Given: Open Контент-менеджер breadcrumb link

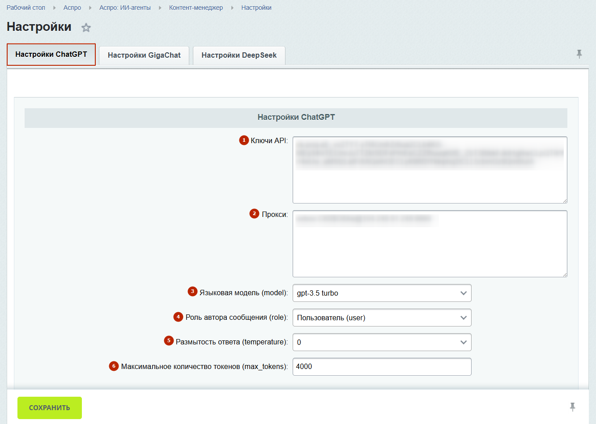Looking at the screenshot, I should click(196, 8).
